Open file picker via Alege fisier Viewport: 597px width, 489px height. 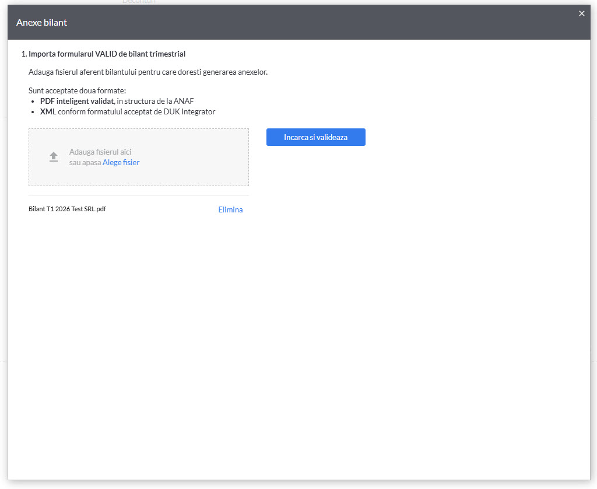pos(121,162)
